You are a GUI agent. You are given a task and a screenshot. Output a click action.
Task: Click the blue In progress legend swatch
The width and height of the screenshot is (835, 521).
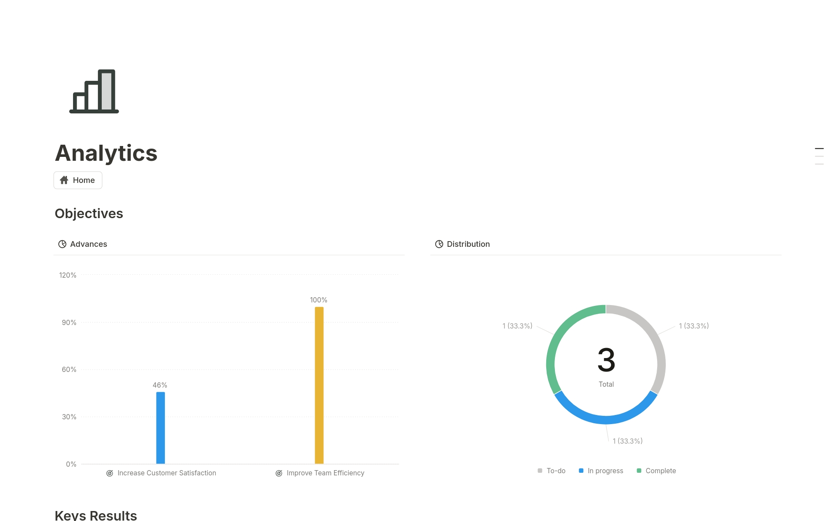pos(581,471)
